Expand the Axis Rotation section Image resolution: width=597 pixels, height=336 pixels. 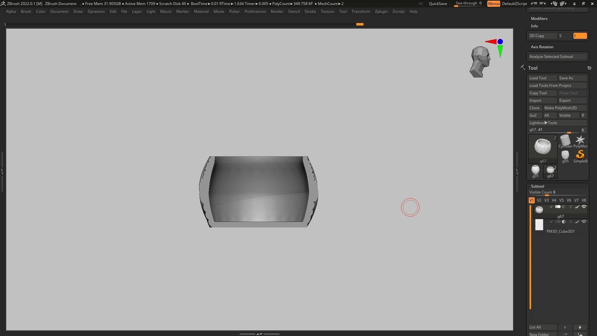tap(542, 47)
